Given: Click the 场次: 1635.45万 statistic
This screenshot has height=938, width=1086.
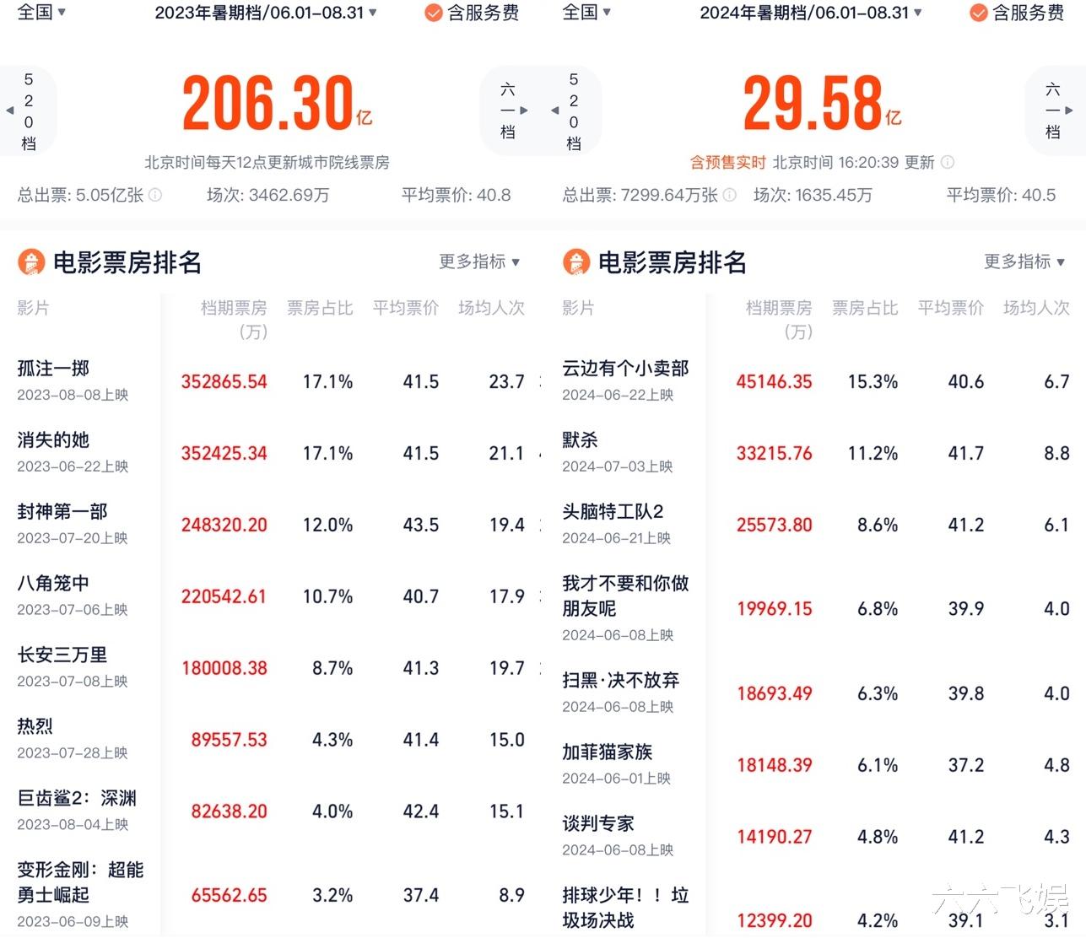Looking at the screenshot, I should (x=813, y=195).
